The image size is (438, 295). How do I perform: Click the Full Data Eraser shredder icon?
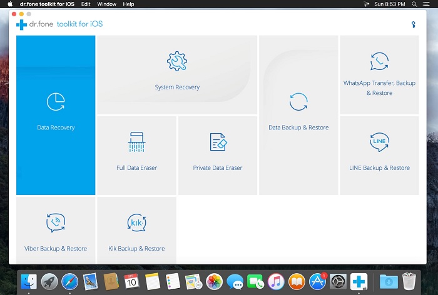click(x=136, y=142)
